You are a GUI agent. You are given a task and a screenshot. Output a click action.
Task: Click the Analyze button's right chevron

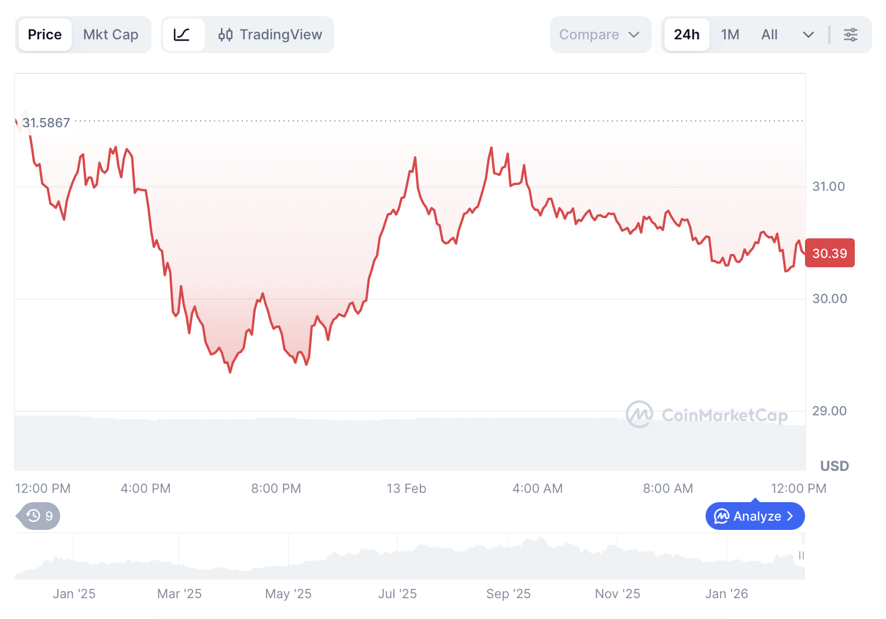[790, 516]
